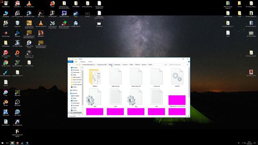
Task: Select the Steam desktop shortcut
Action: [76, 14]
